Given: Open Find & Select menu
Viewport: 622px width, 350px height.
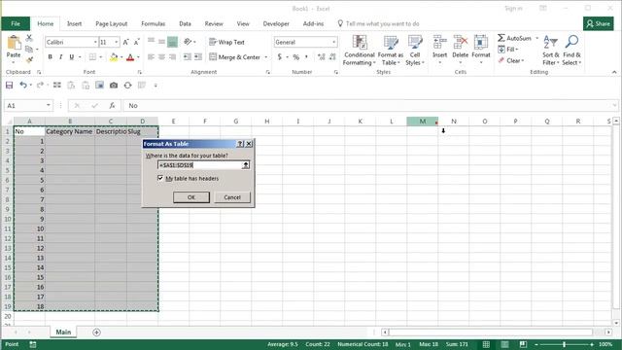Looking at the screenshot, I should point(571,51).
